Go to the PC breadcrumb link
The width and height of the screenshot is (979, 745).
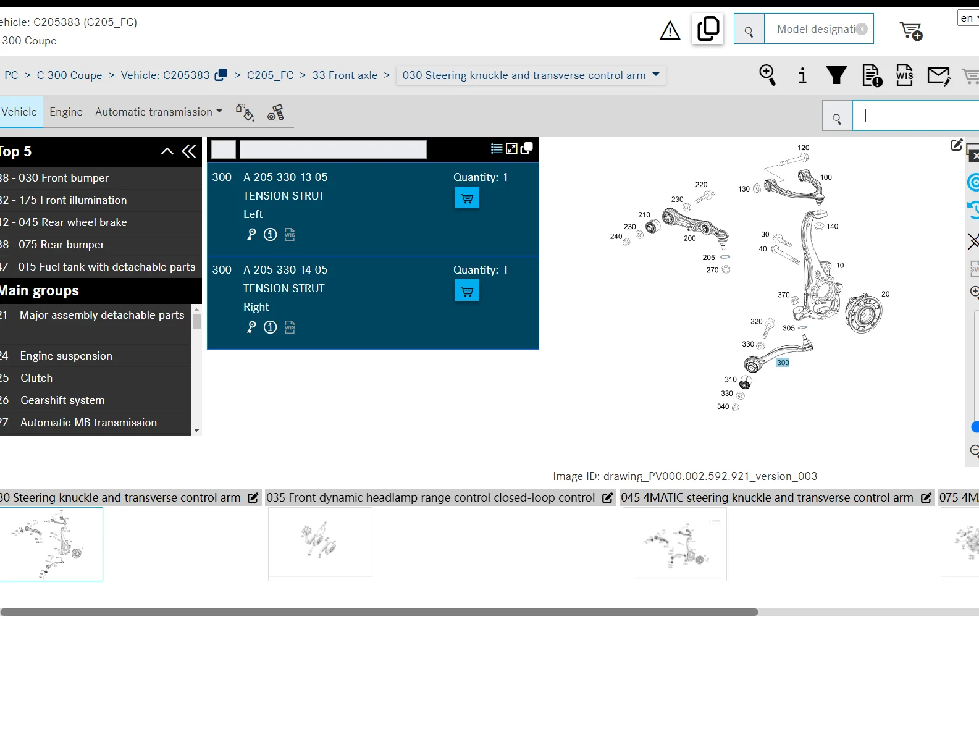click(11, 75)
